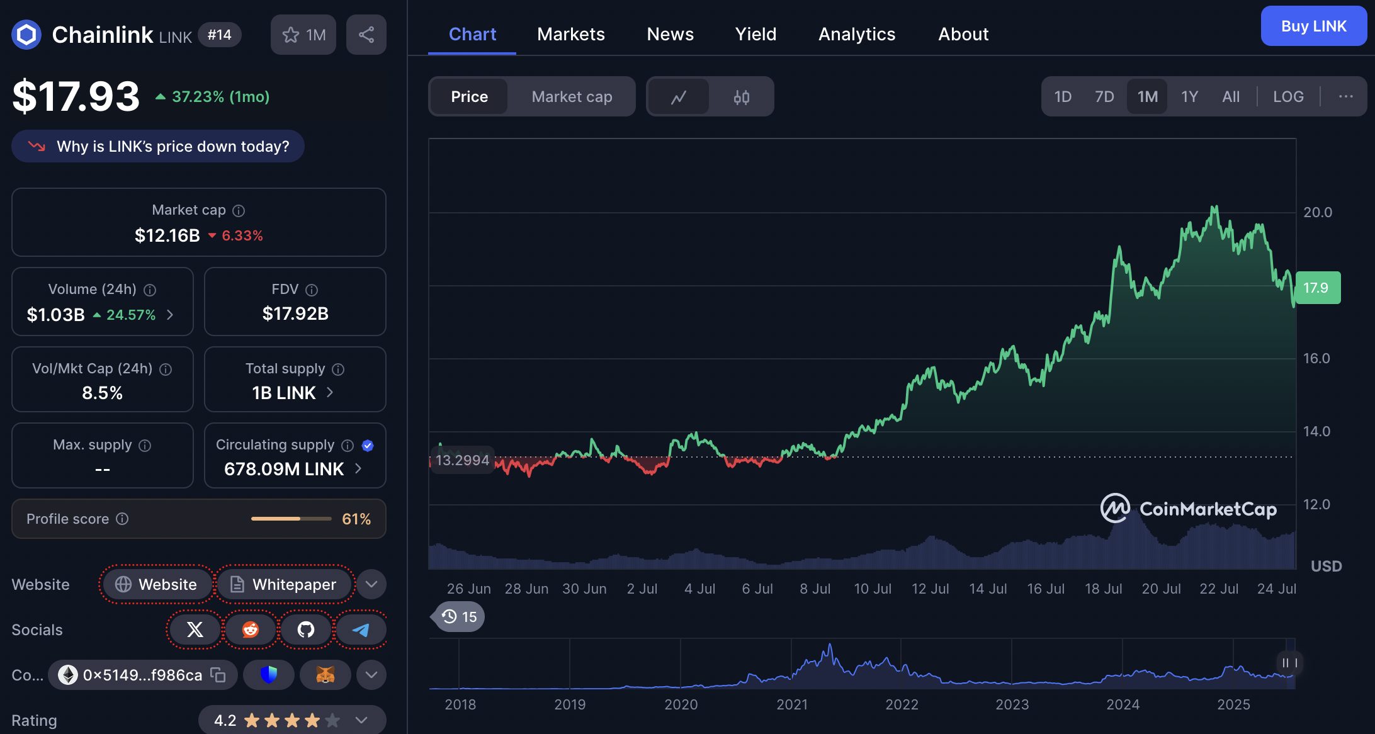Click Total supply info icon
The height and width of the screenshot is (734, 1375).
pyautogui.click(x=338, y=370)
